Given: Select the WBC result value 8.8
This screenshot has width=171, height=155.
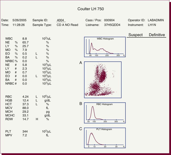Looking at the screenshot, I should [26, 38].
